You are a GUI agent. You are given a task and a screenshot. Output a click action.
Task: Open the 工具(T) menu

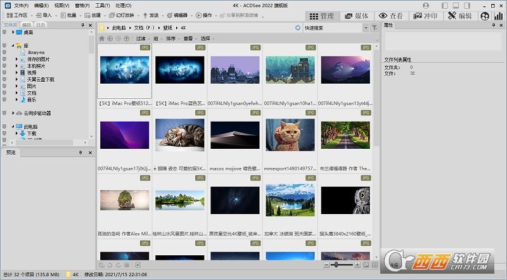[x=103, y=6]
